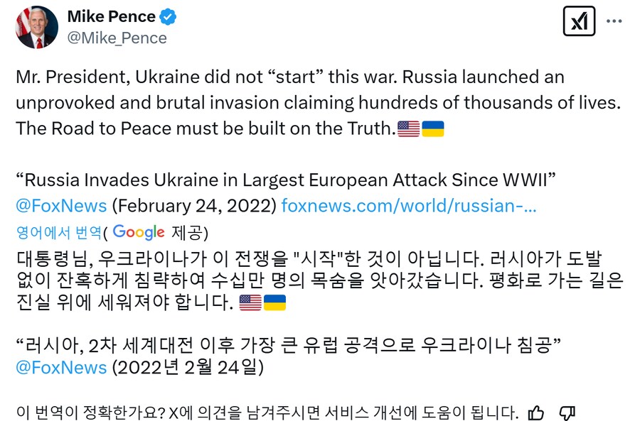Open the @Mike_Pence handle link
Viewport: 640px width, 421px height.
click(x=116, y=38)
